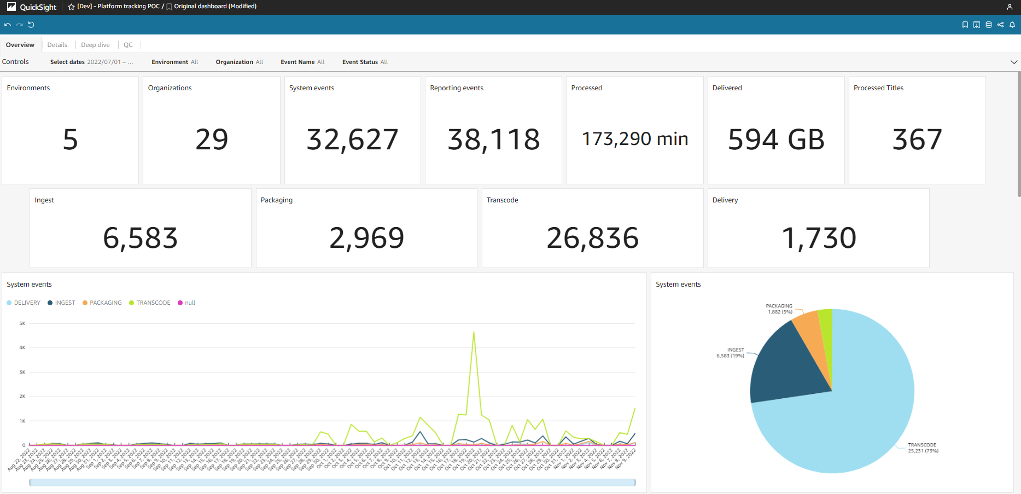Image resolution: width=1021 pixels, height=494 pixels.
Task: Open the bookmarks icon in the toolbar
Action: tap(965, 25)
